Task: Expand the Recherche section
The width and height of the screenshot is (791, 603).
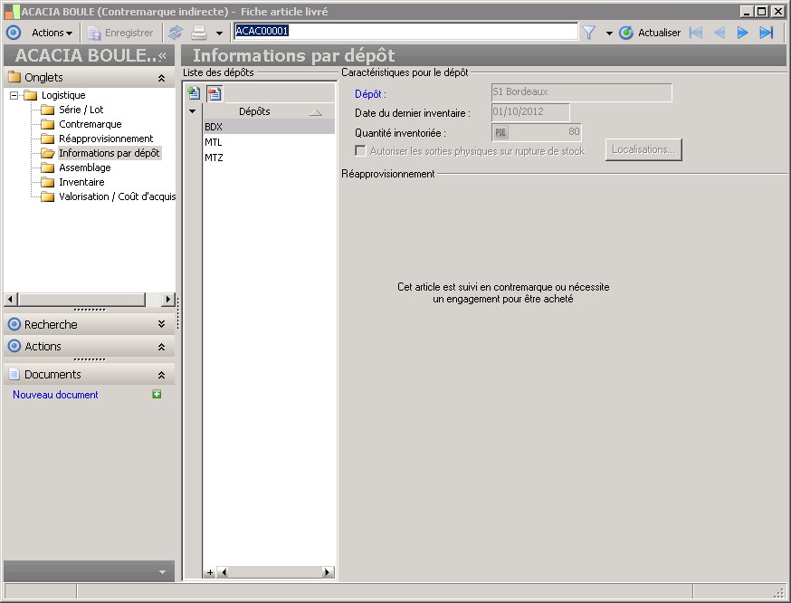Action: pyautogui.click(x=161, y=324)
